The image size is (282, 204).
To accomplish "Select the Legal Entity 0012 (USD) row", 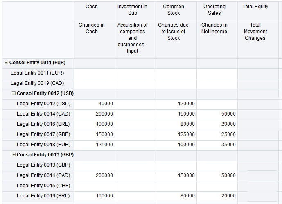I will tap(43, 104).
